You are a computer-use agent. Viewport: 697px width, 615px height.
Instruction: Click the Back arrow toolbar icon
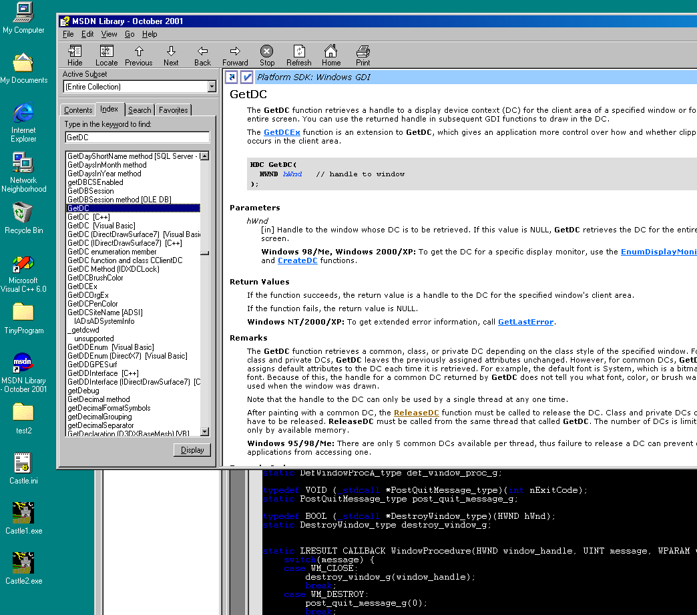pyautogui.click(x=203, y=55)
